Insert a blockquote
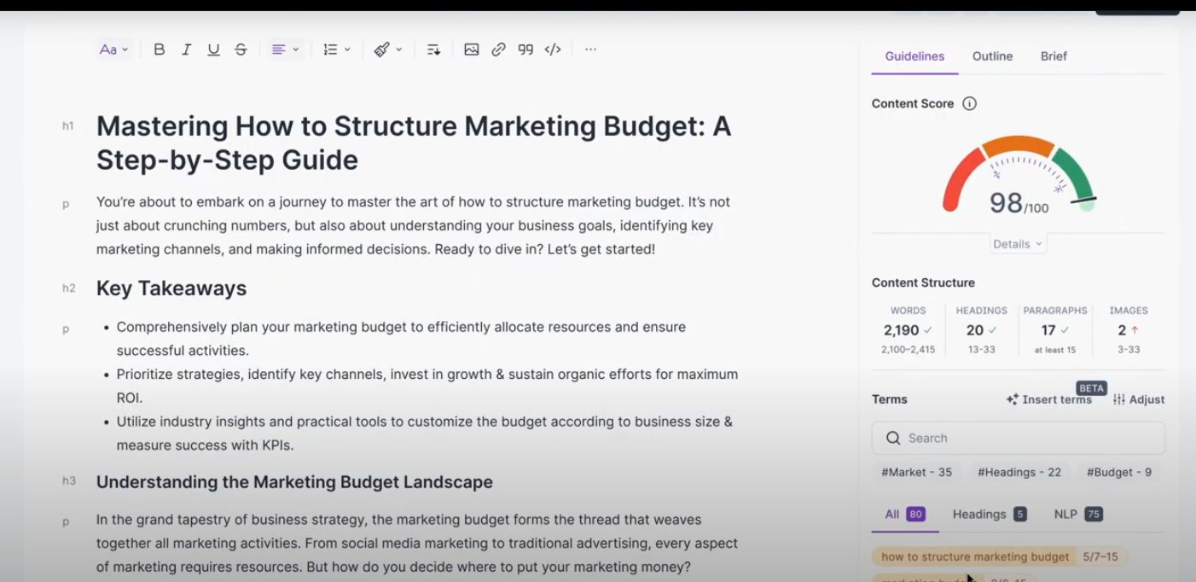1196x582 pixels. [x=525, y=49]
